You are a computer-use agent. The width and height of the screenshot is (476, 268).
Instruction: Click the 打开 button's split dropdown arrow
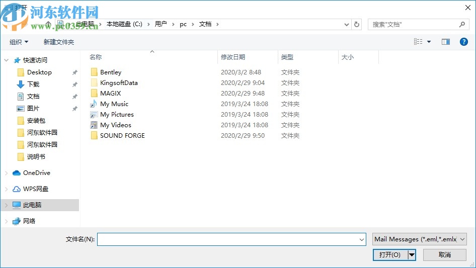tap(412, 254)
